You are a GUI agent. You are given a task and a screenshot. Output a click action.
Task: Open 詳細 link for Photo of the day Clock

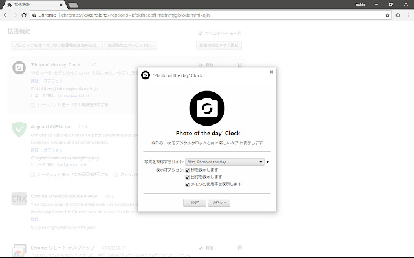point(34,81)
